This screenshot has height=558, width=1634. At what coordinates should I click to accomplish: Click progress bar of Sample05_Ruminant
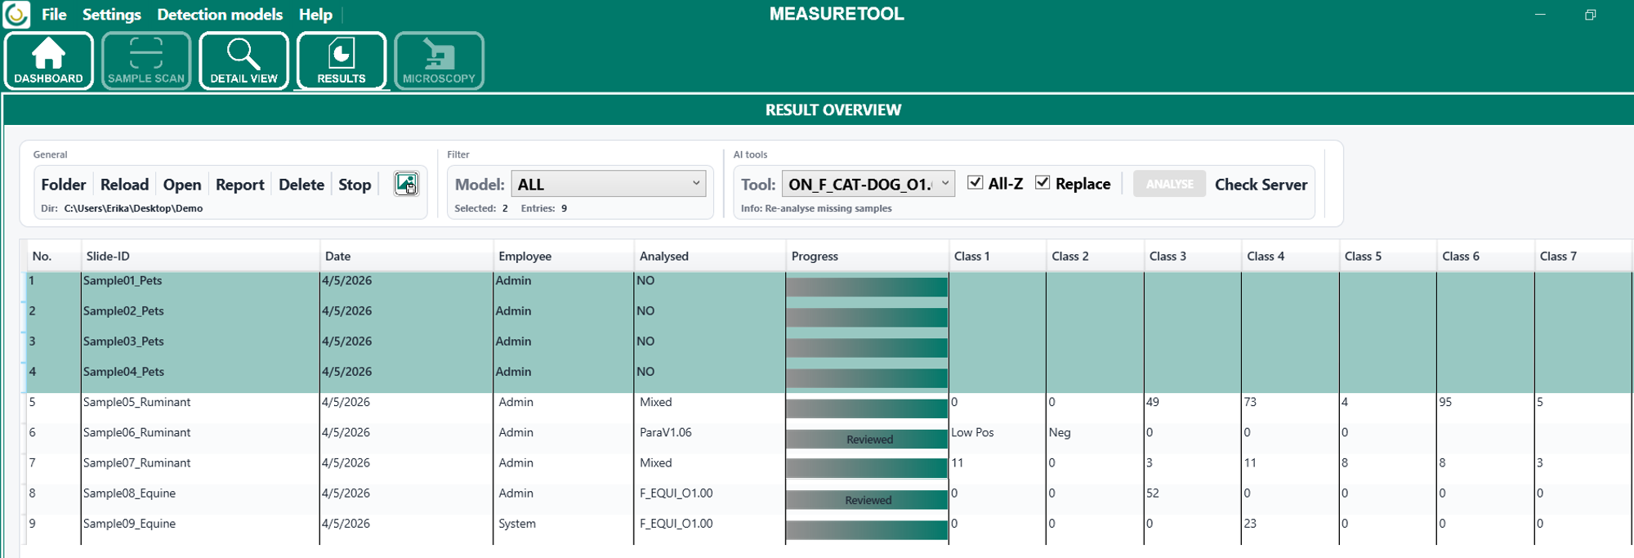pos(866,408)
